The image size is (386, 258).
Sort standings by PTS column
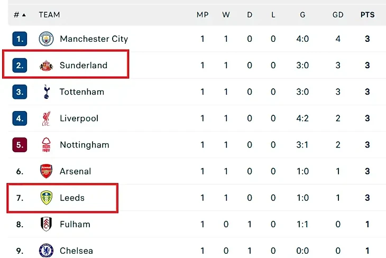(x=367, y=15)
